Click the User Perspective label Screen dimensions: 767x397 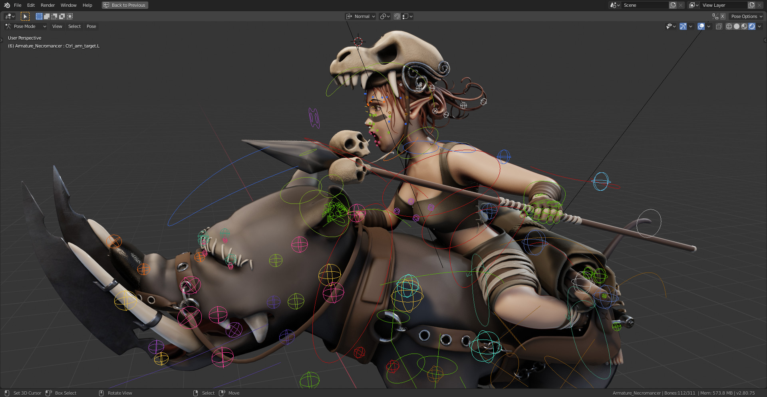tap(24, 38)
